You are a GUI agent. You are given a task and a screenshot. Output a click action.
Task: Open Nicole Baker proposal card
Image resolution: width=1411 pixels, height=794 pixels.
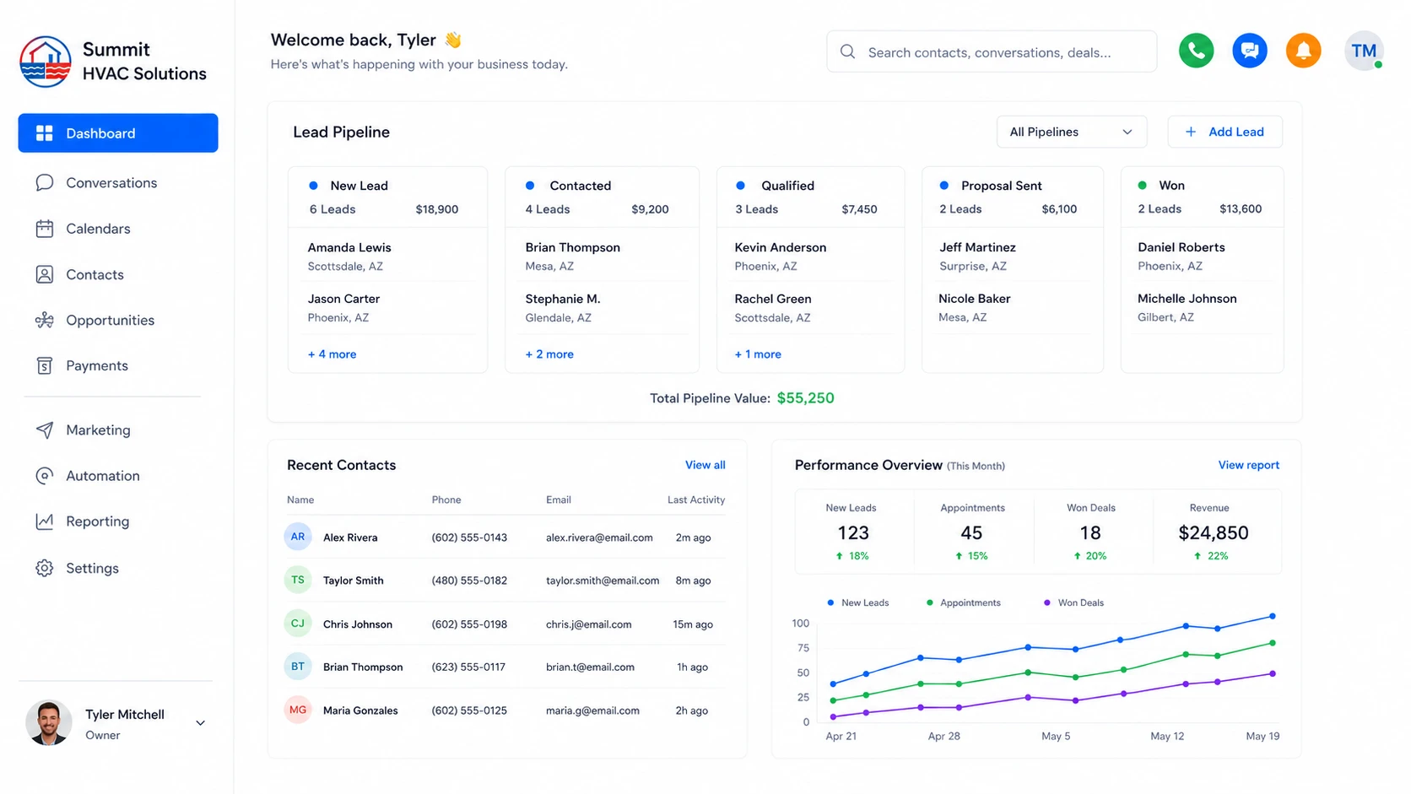point(1013,307)
